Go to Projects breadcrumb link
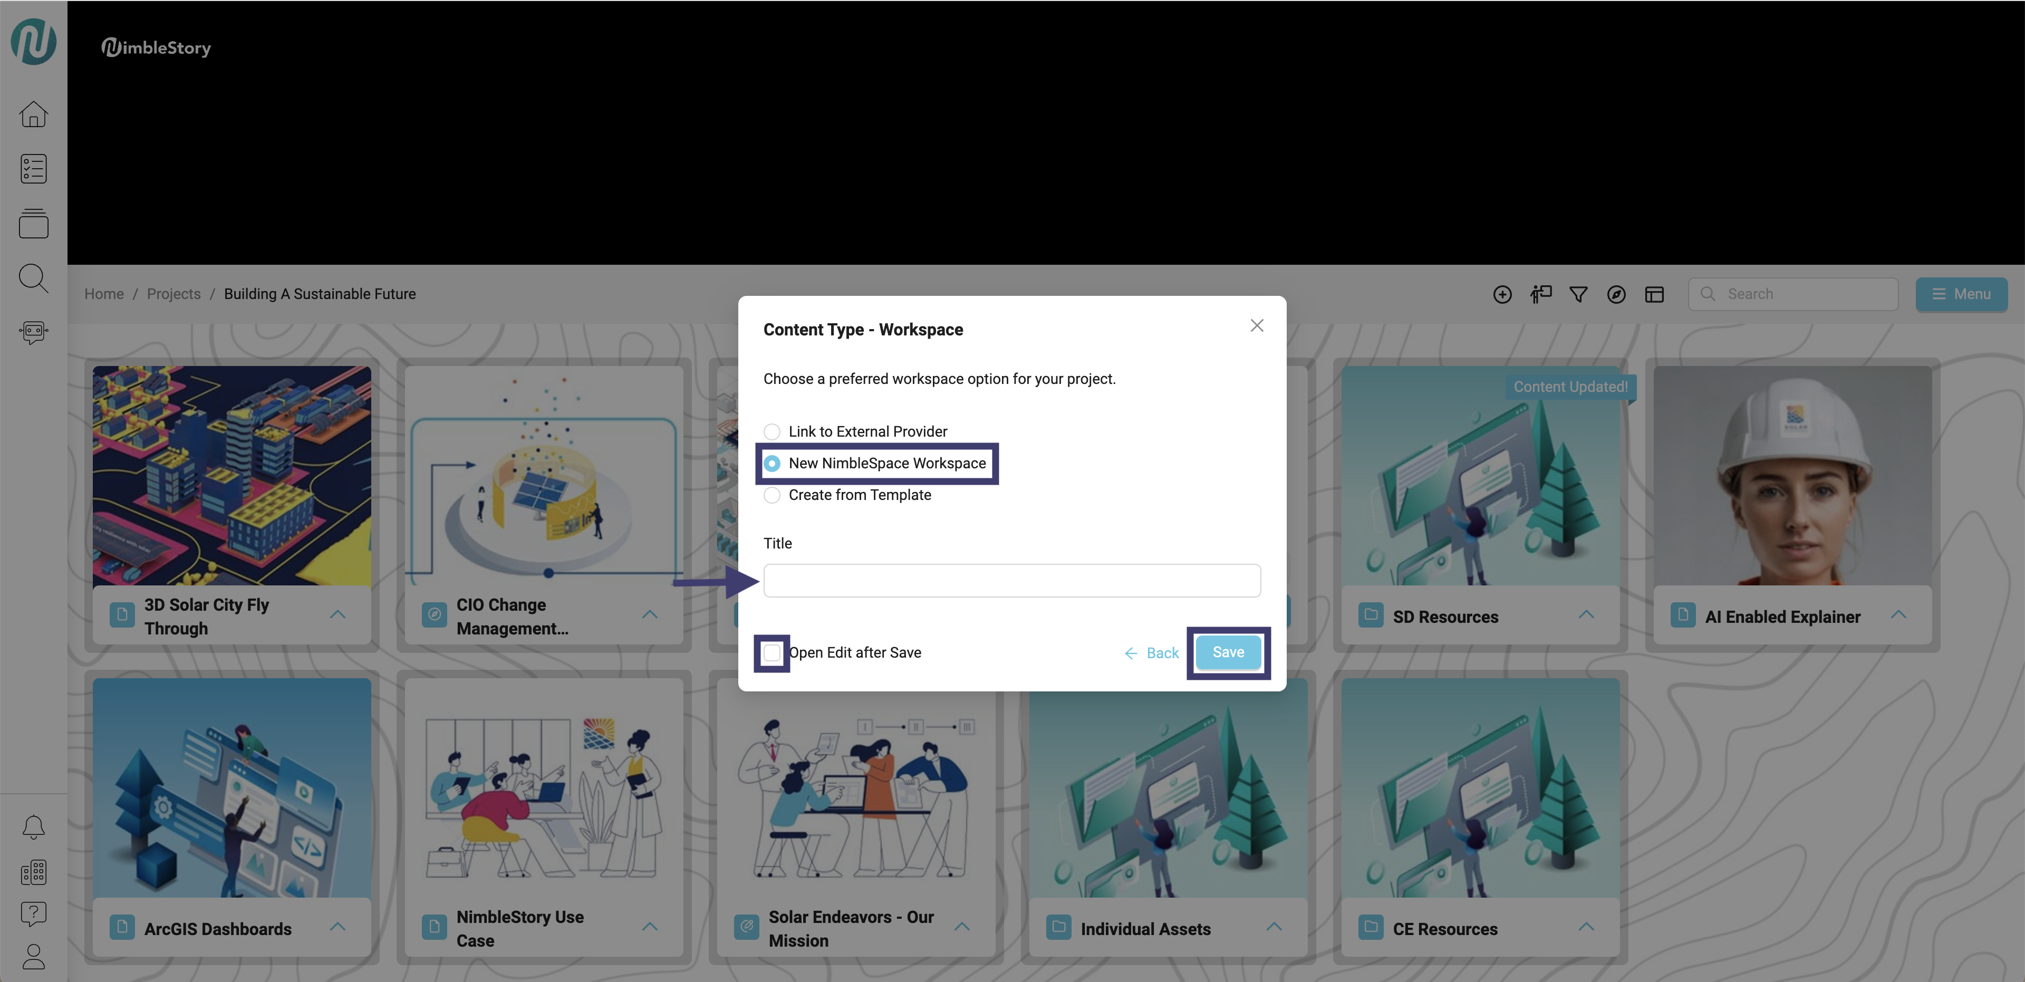2025x982 pixels. (173, 294)
